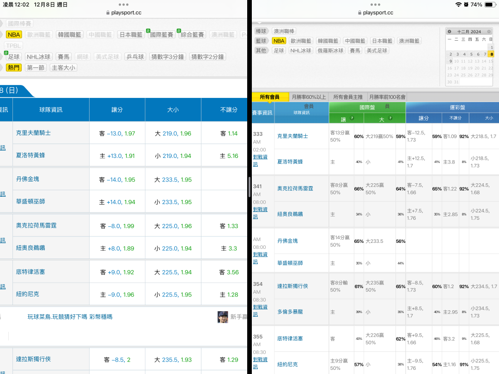Select the "主 +8.0, 1.89" spread cell

click(x=117, y=248)
